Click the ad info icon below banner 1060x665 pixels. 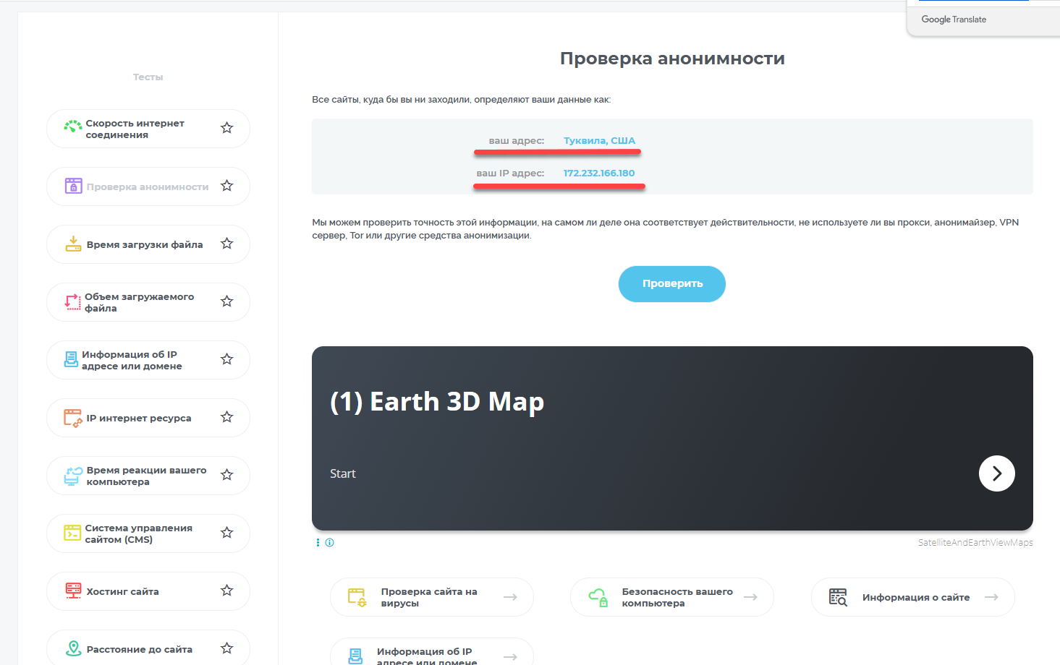pos(330,543)
